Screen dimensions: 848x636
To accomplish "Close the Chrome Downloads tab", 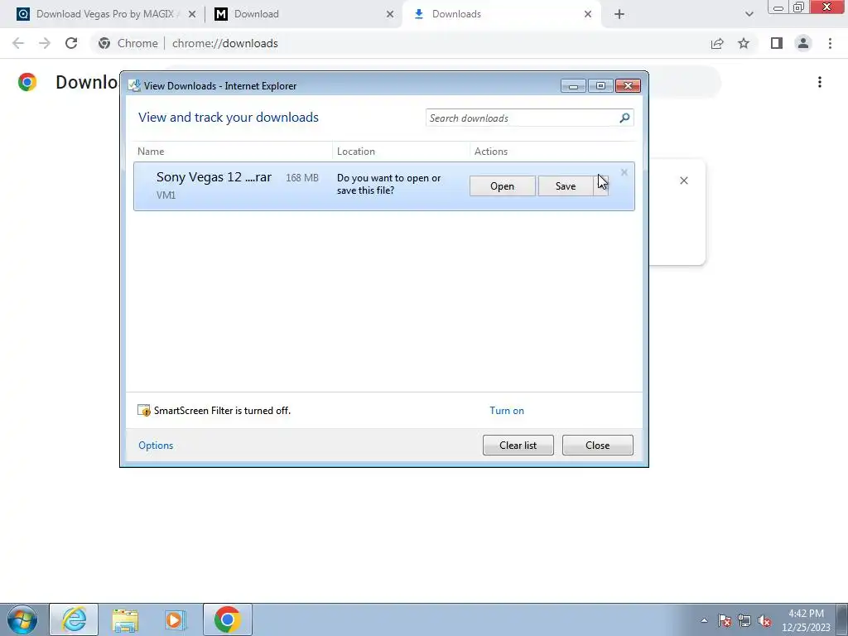I will [x=588, y=14].
